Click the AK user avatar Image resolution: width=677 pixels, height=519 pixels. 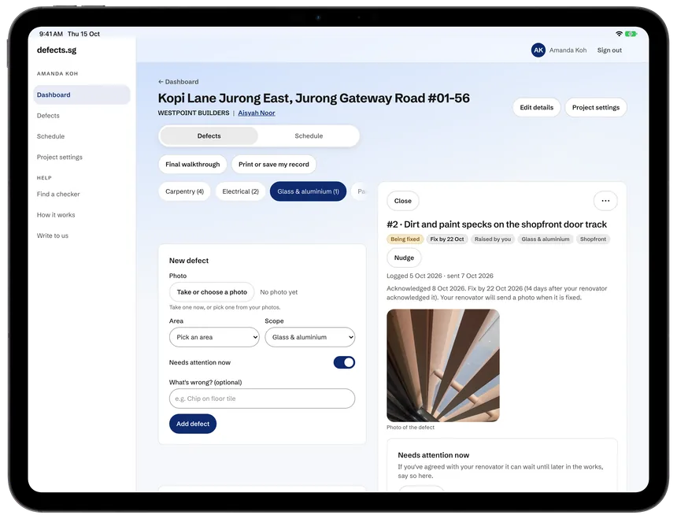[538, 50]
